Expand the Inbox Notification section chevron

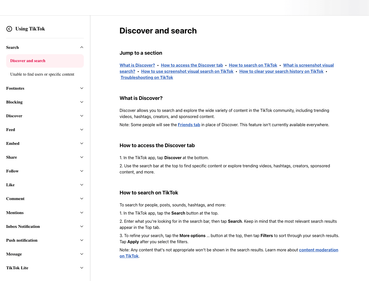[82, 226]
